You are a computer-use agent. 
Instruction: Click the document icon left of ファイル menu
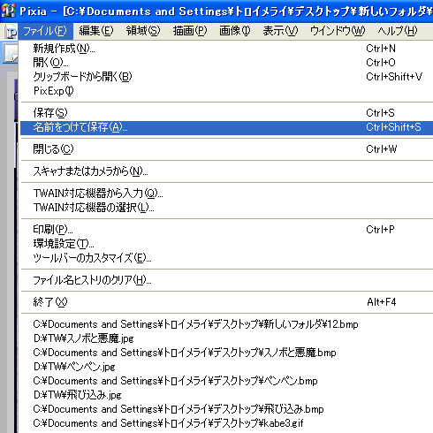[x=11, y=32]
